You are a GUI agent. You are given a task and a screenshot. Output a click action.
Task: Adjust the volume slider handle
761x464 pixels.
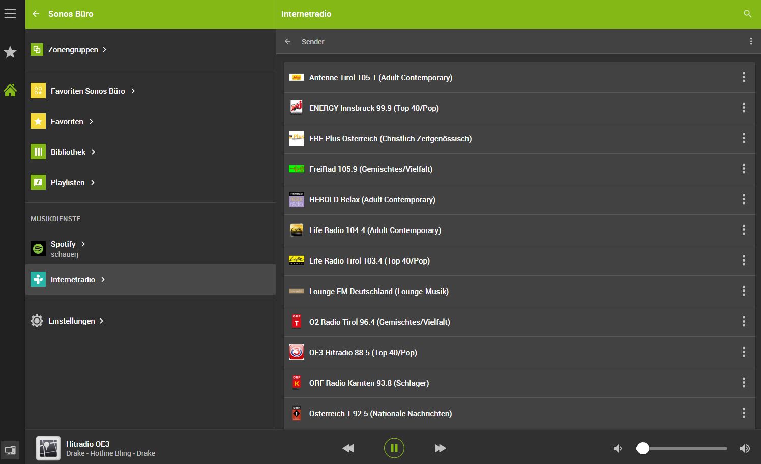[x=643, y=448]
